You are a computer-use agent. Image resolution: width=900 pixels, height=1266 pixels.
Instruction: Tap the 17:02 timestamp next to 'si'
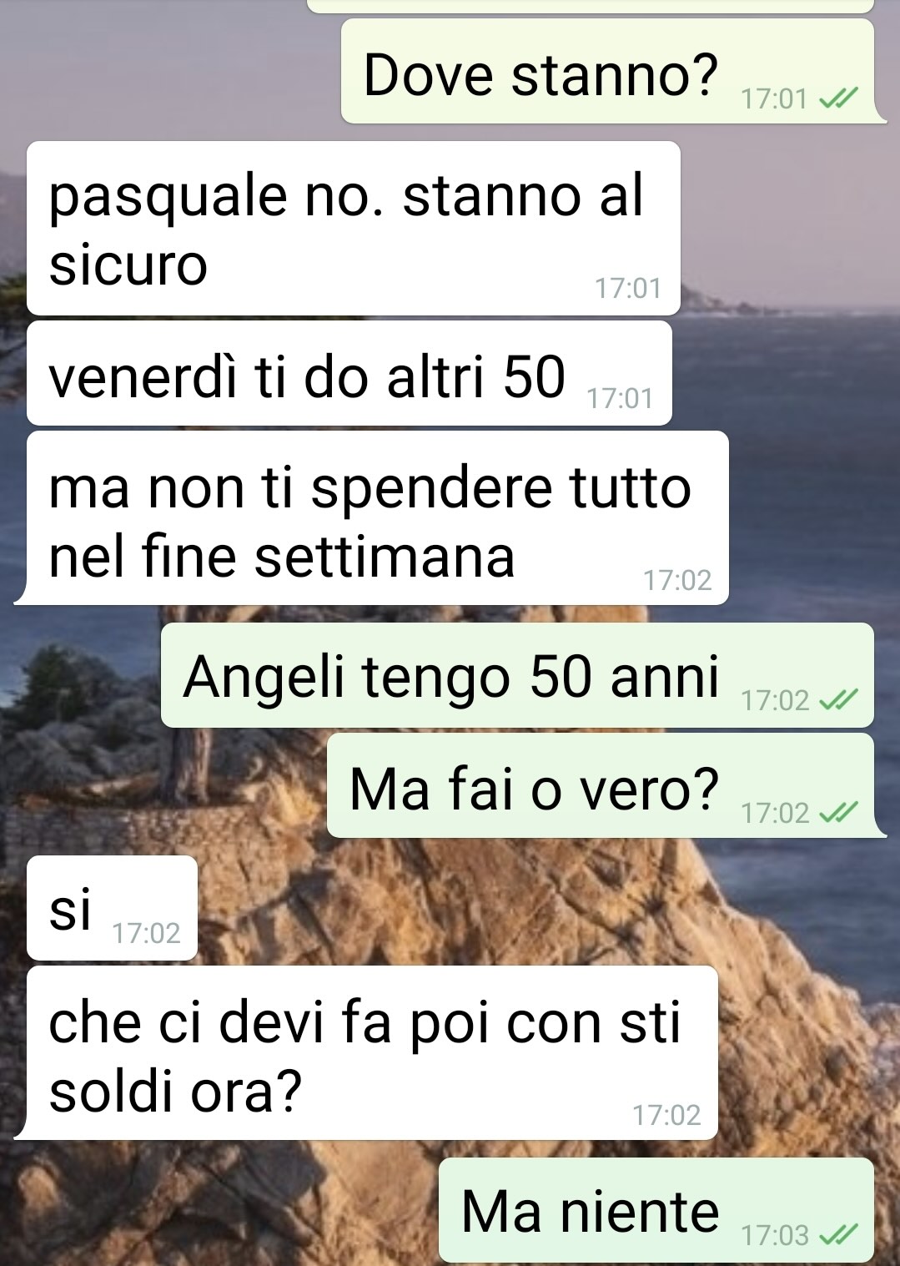(146, 933)
